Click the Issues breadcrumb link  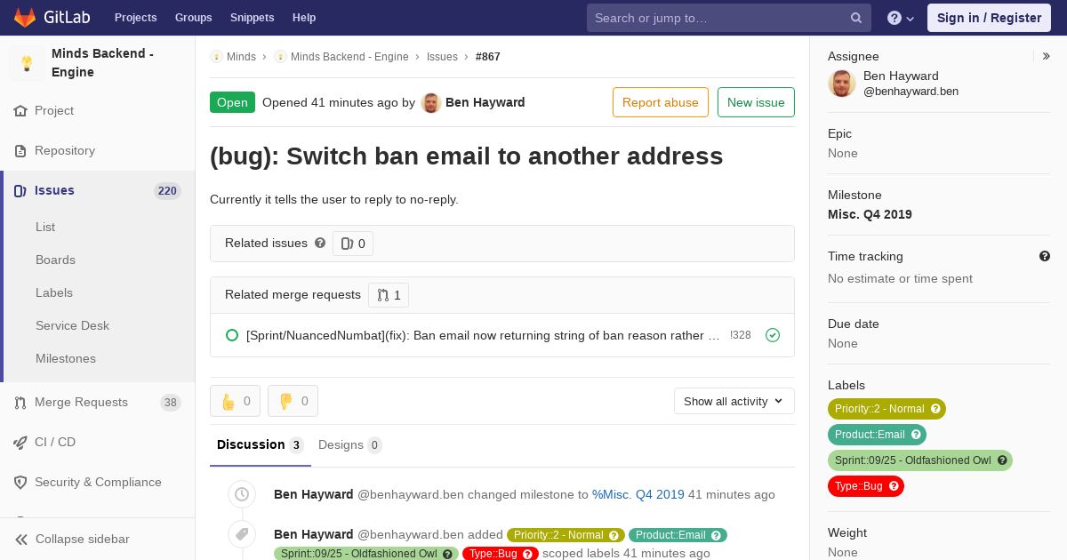click(x=442, y=57)
